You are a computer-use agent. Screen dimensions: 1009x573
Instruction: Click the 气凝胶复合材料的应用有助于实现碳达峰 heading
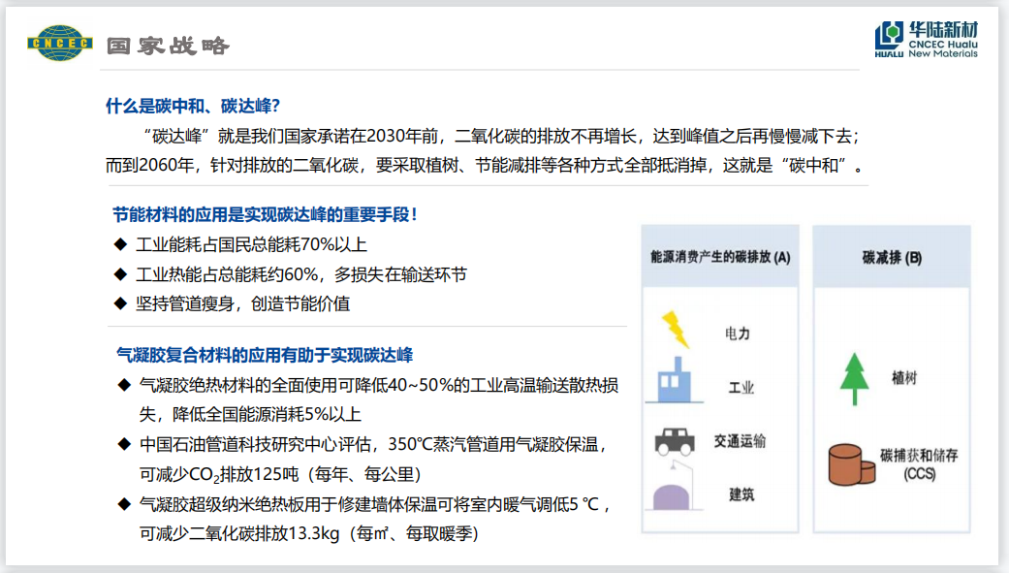(x=265, y=355)
